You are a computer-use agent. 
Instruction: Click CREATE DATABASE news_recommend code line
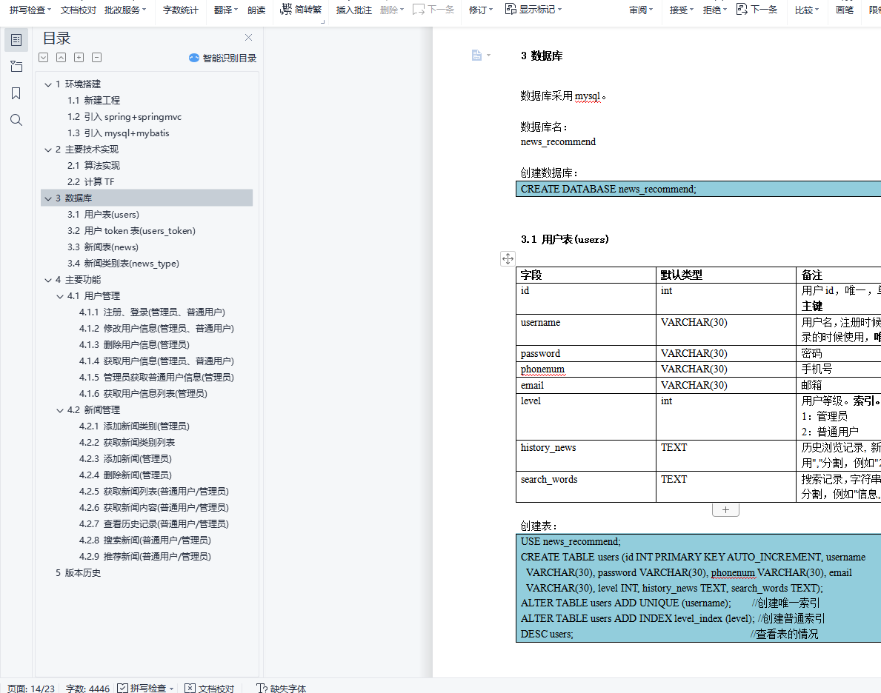608,190
